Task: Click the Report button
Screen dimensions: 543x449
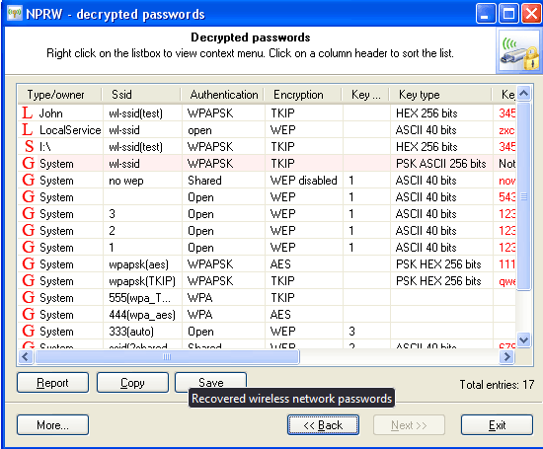Action: [x=52, y=383]
